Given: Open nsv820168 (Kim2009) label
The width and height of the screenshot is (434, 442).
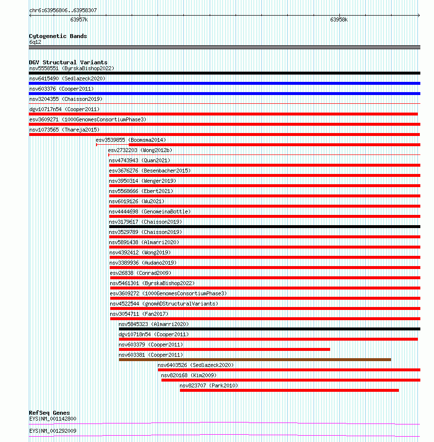Looking at the screenshot, I should pyautogui.click(x=189, y=375).
